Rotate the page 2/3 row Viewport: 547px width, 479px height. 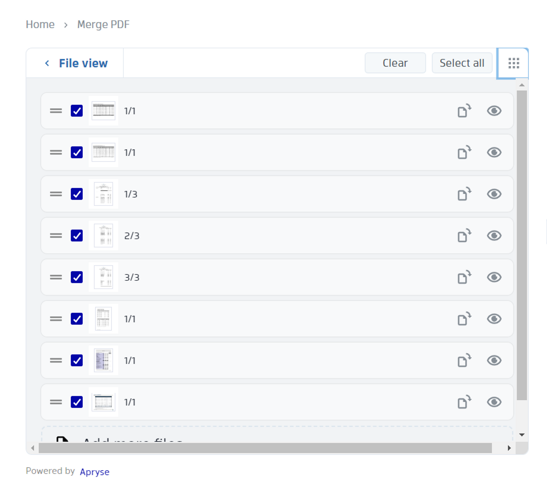point(464,236)
